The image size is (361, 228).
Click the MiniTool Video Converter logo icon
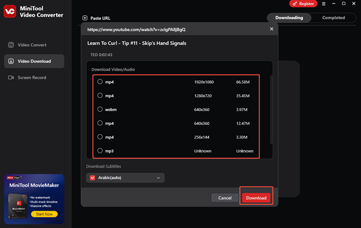click(10, 11)
